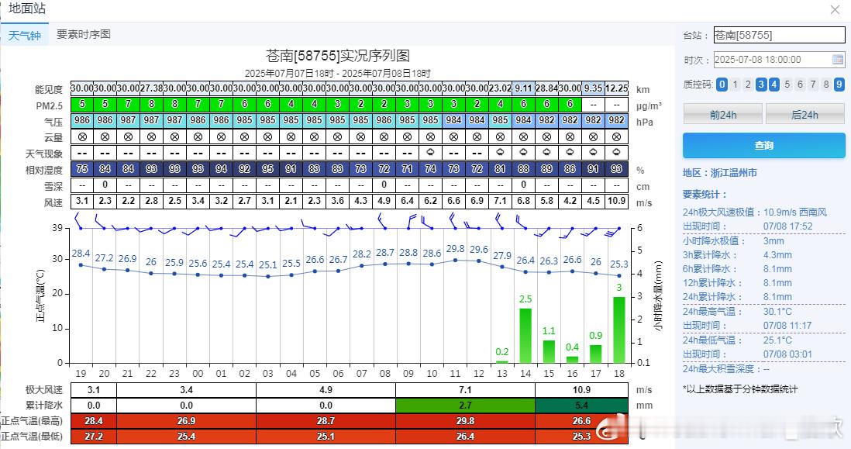Click the 24h最低气温 value 25.1°C
Image resolution: width=851 pixels, height=449 pixels.
point(777,340)
